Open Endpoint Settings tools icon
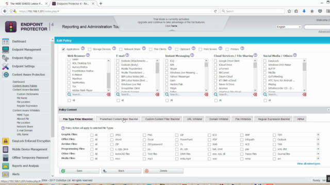This screenshot has height=185, width=330. [6, 66]
